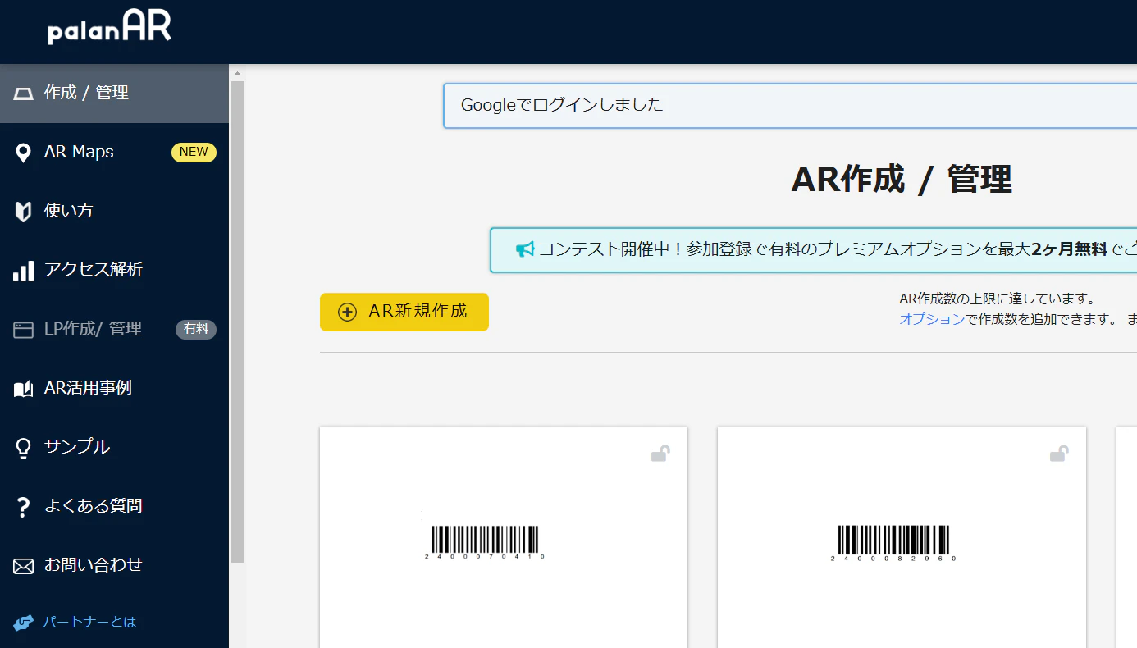Click the light bulb icon for サンプル
Screen dimensions: 1137x648
(x=23, y=448)
